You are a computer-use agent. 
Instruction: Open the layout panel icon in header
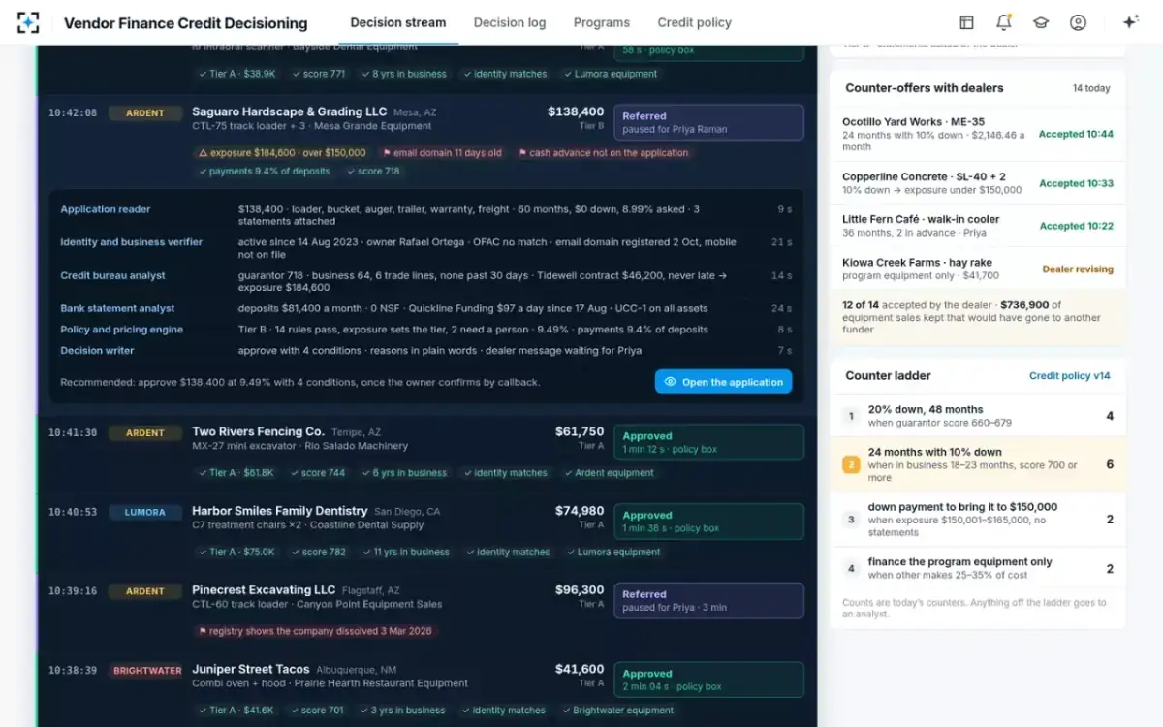(966, 22)
